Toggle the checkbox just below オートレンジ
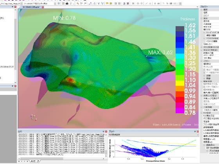The height and width of the screenshot is (164, 219). (204, 70)
